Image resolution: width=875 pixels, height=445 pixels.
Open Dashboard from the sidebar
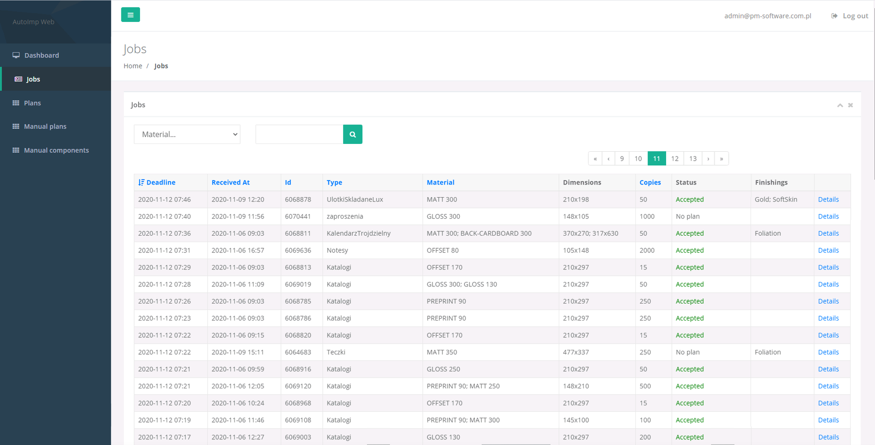pos(41,56)
